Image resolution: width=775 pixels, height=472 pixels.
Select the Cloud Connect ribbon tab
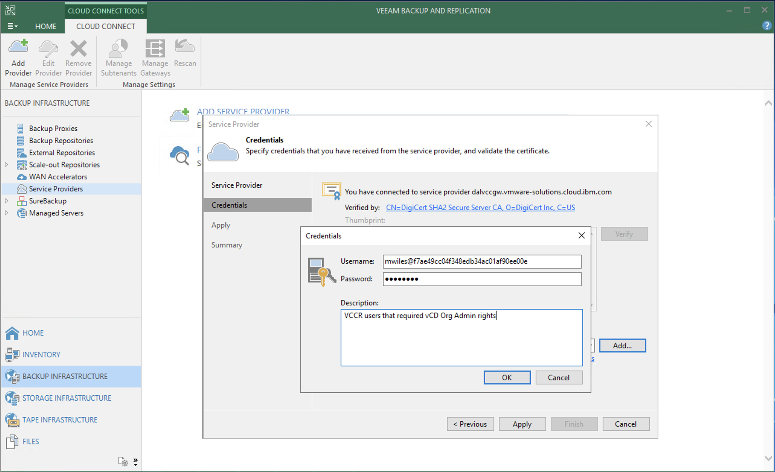(105, 26)
